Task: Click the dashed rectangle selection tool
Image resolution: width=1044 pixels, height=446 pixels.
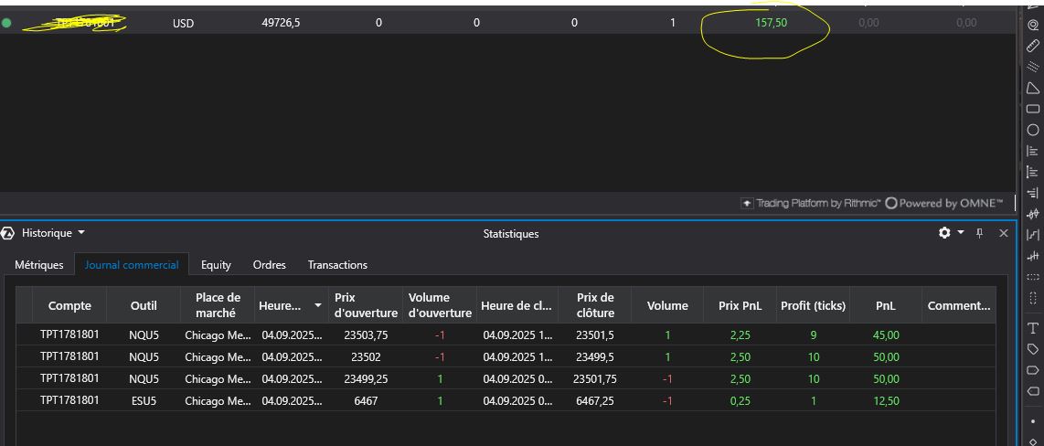Action: pyautogui.click(x=1033, y=277)
